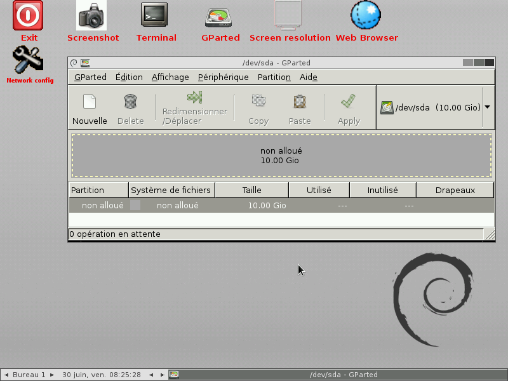Open the Édition menu
This screenshot has height=381, width=508.
tap(129, 77)
